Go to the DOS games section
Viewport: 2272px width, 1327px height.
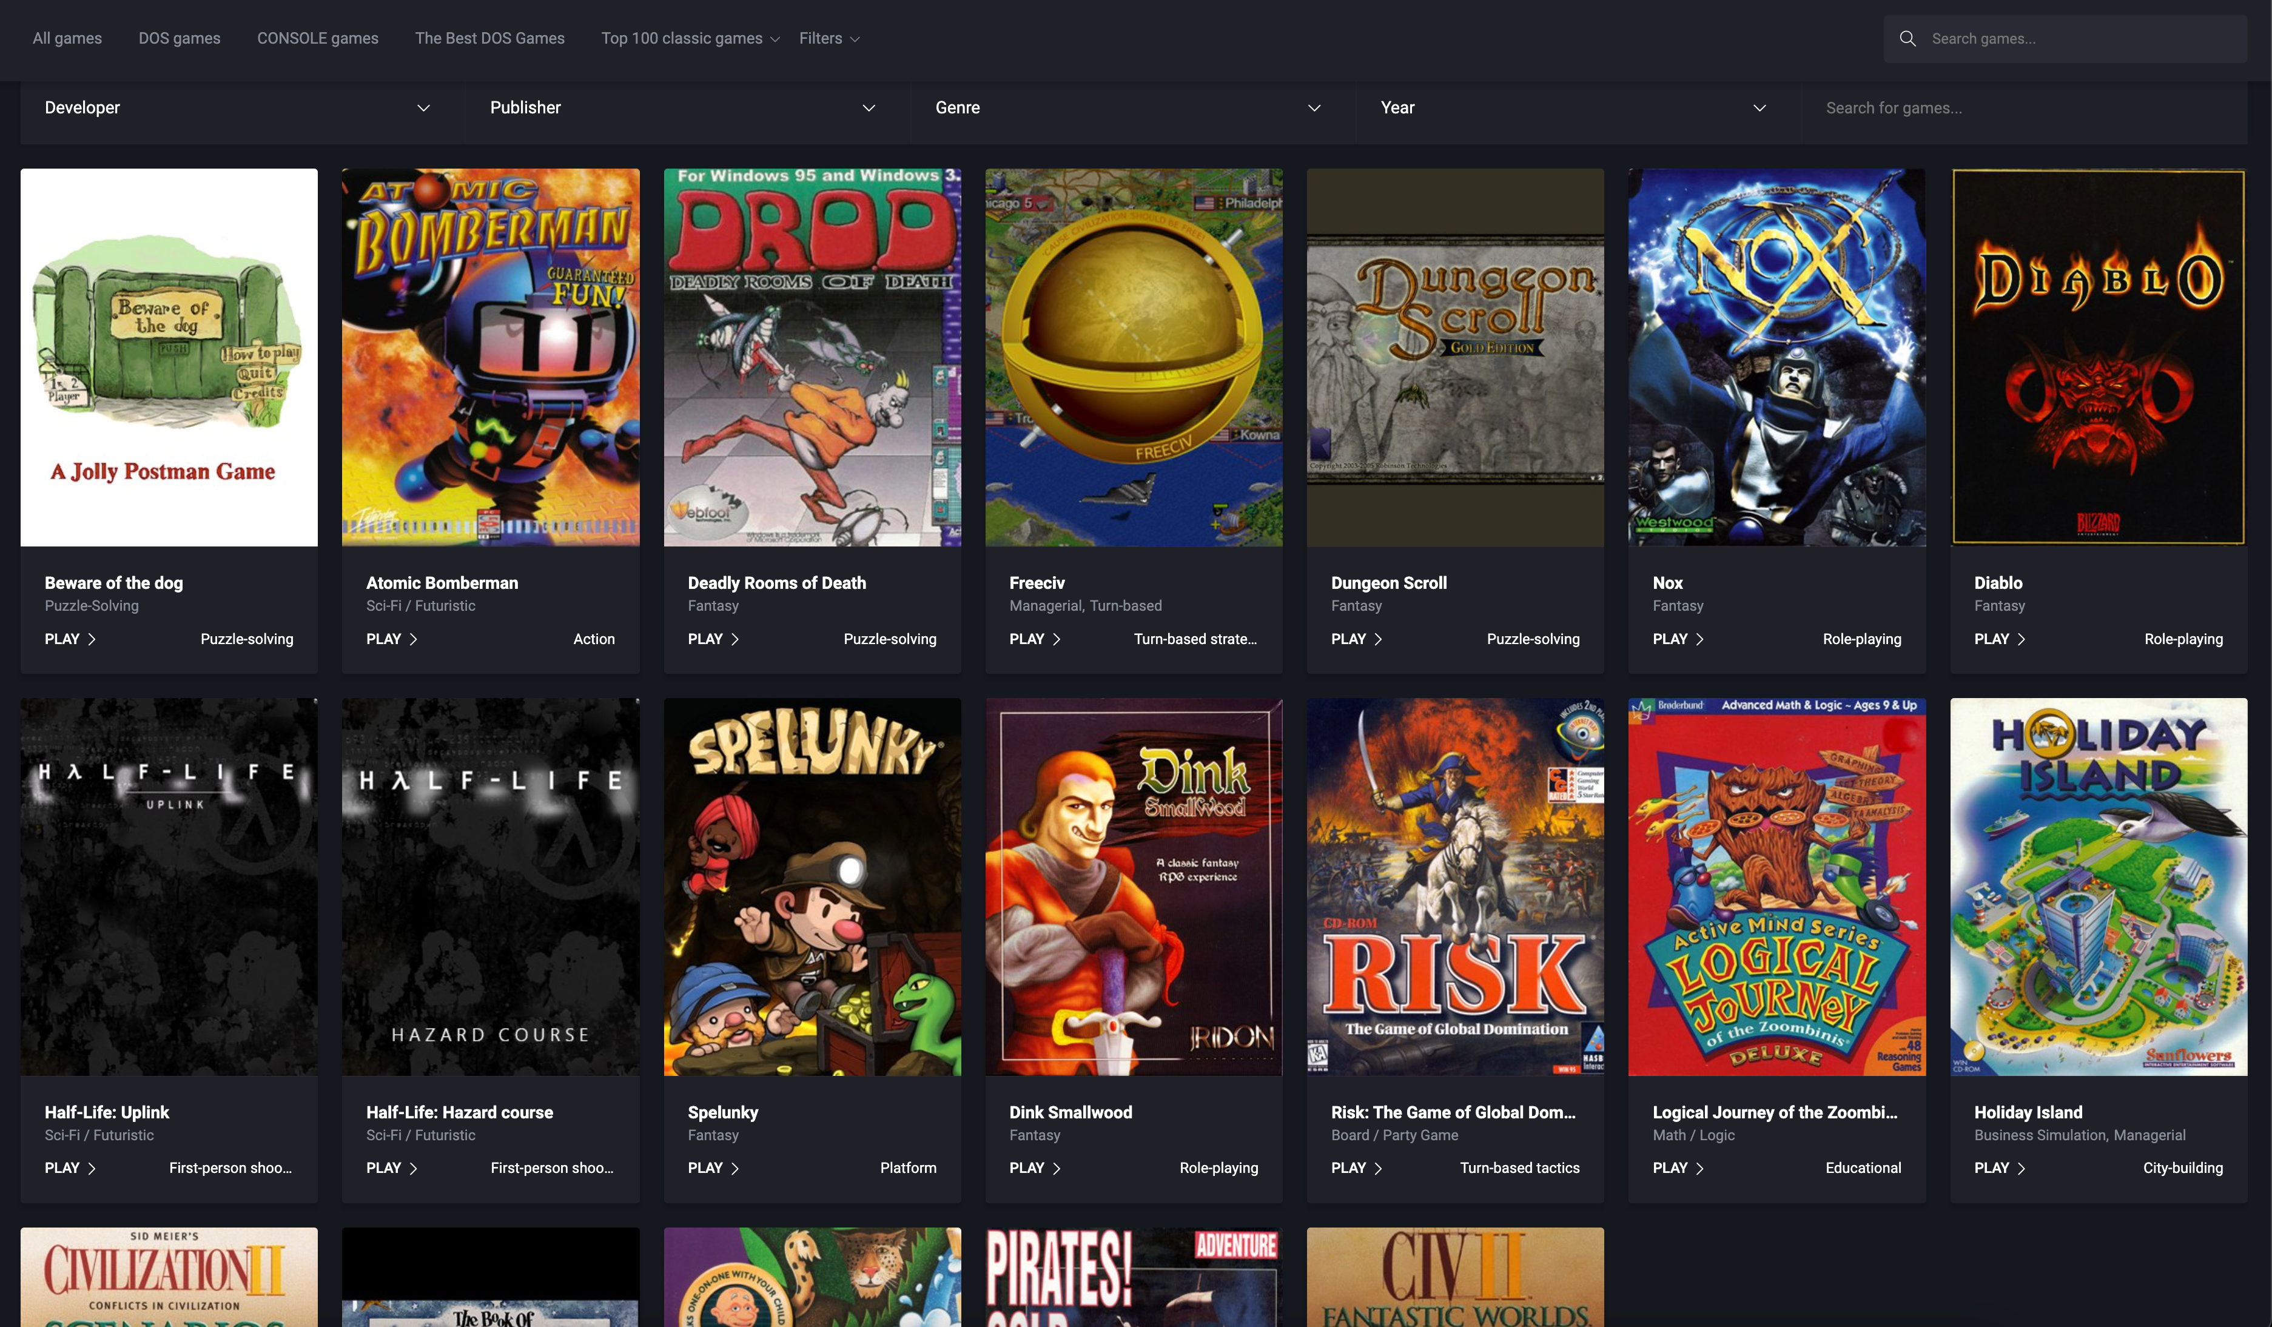point(180,39)
